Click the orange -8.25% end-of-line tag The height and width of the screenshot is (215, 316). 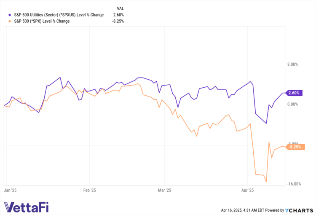294,147
